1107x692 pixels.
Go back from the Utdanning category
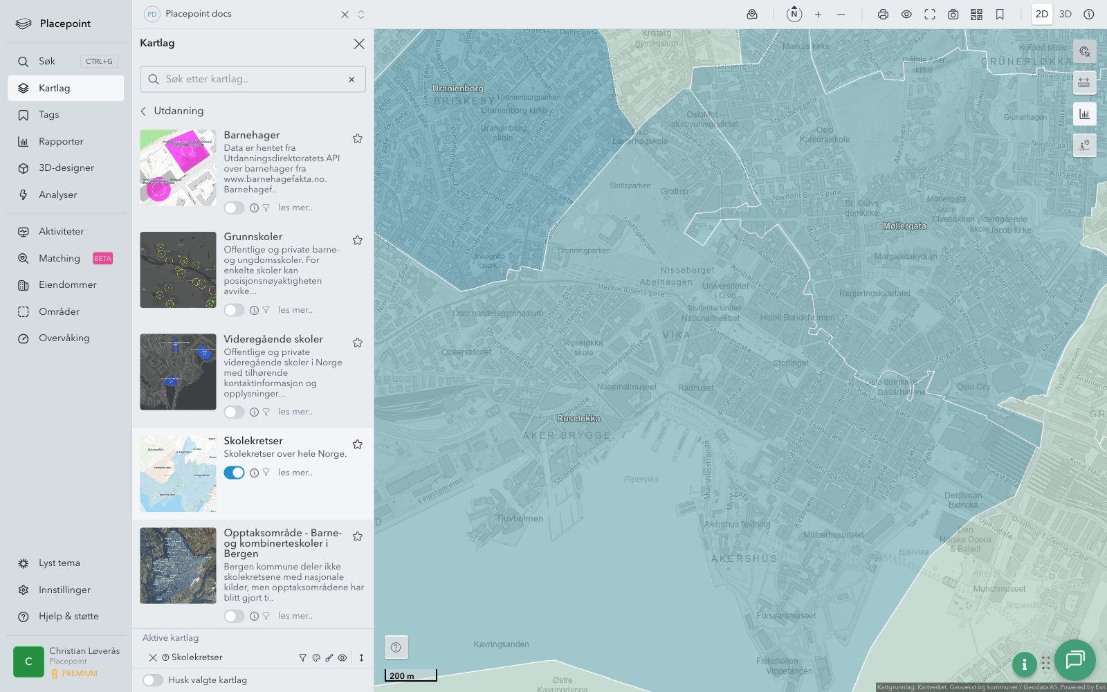[144, 111]
